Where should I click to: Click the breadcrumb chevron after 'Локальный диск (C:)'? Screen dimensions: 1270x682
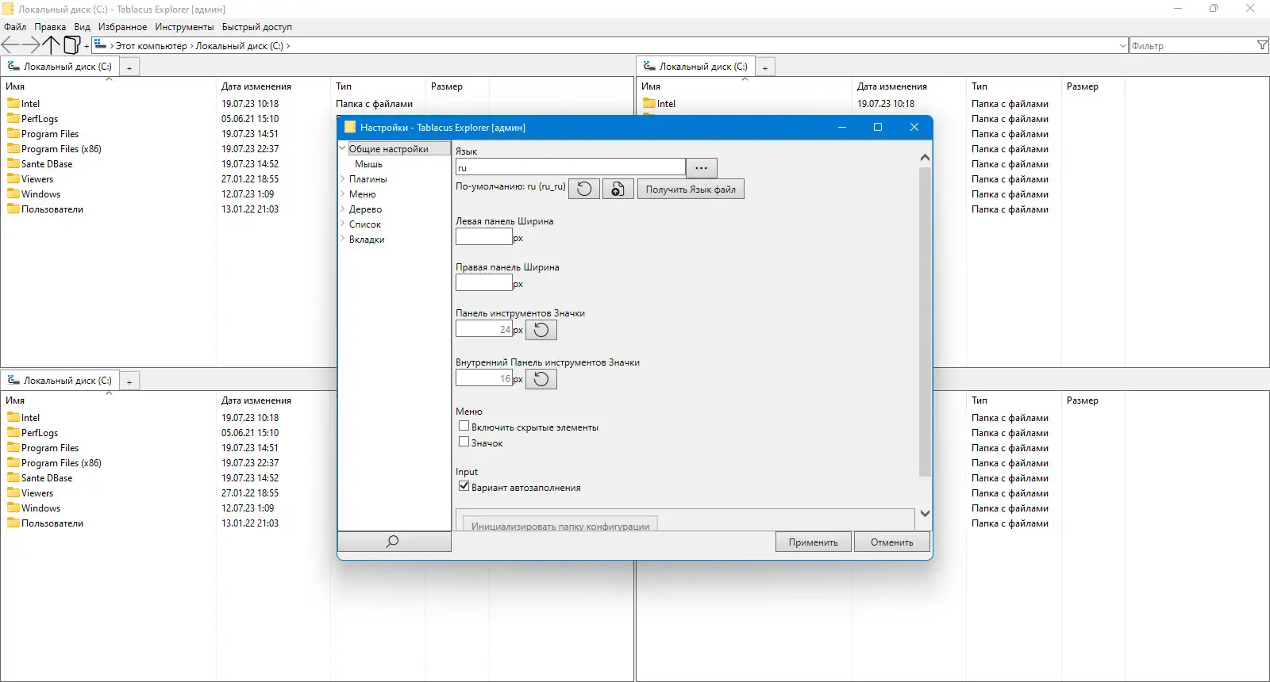pos(288,46)
